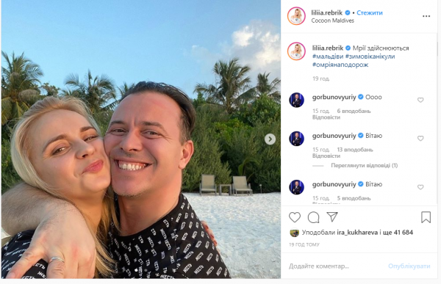Open #зимовіканікули hashtag
The image size is (441, 284).
click(x=370, y=57)
